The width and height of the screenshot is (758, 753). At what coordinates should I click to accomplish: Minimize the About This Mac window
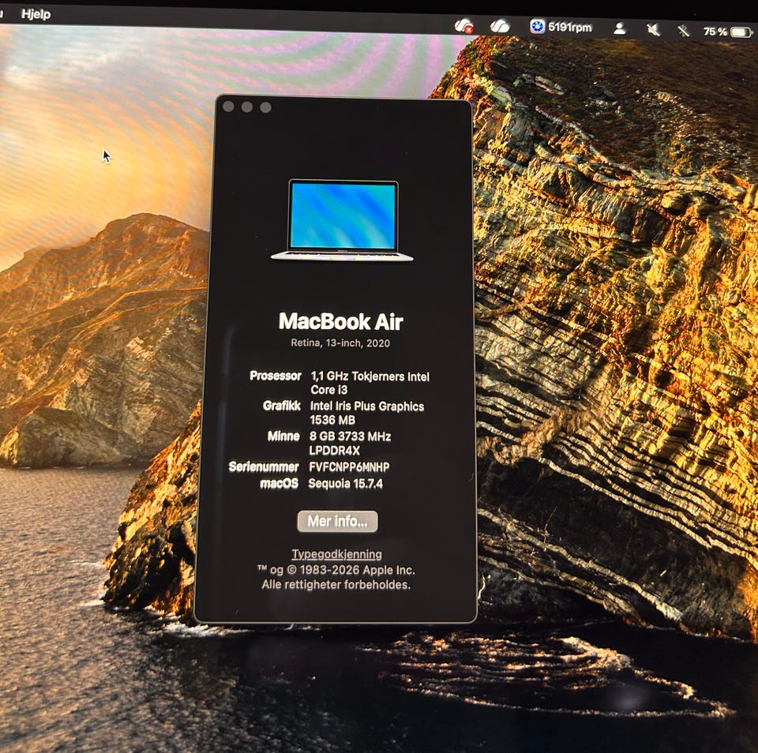pos(247,107)
